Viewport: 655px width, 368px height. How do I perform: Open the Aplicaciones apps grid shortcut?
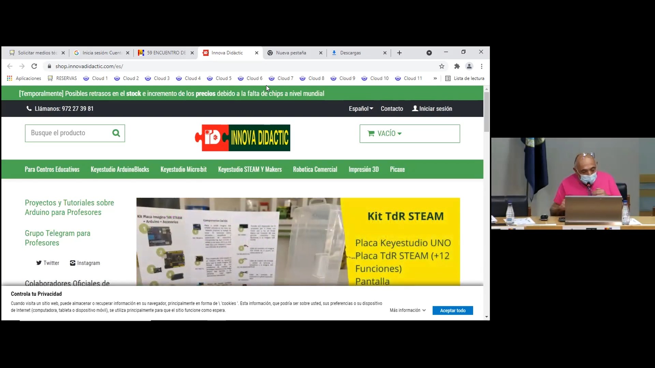(24, 78)
